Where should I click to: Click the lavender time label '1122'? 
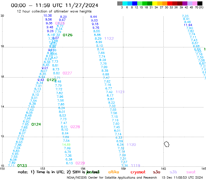(x=109, y=38)
